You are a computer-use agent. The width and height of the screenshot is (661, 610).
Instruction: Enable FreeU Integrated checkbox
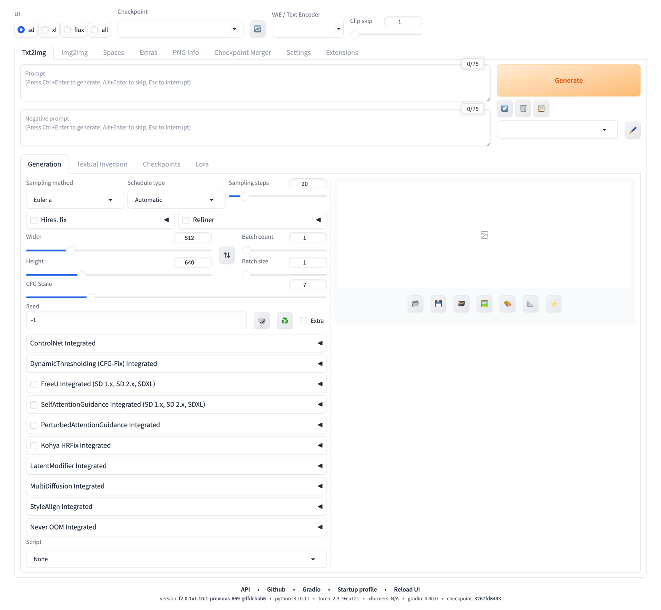pyautogui.click(x=34, y=384)
